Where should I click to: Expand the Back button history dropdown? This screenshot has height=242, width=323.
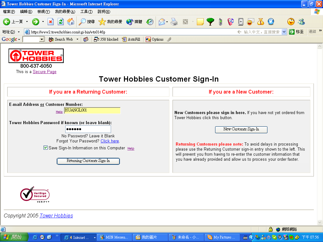pyautogui.click(x=27, y=22)
